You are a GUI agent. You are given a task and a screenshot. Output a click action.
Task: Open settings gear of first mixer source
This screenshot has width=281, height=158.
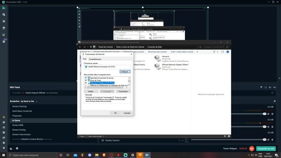pos(272,114)
